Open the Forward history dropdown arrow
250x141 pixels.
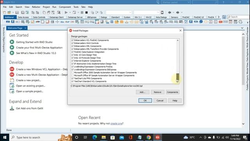pos(181,13)
